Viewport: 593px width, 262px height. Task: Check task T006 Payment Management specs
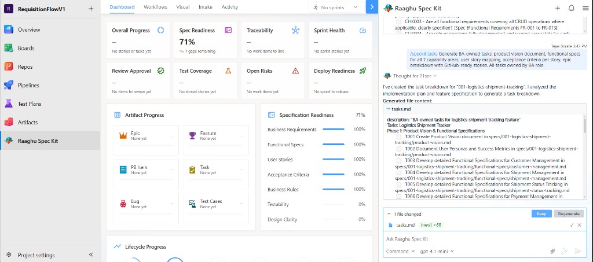pyautogui.click(x=398, y=196)
